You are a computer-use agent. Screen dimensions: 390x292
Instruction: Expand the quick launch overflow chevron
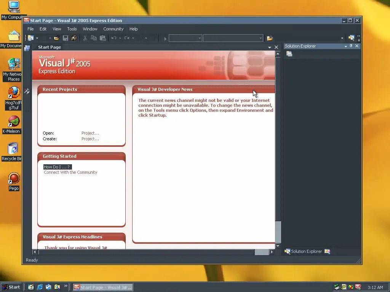[x=66, y=286]
